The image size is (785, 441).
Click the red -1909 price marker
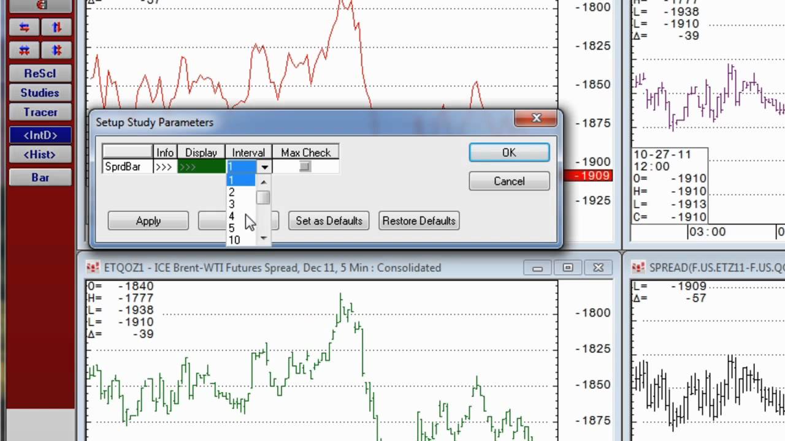[x=588, y=176]
